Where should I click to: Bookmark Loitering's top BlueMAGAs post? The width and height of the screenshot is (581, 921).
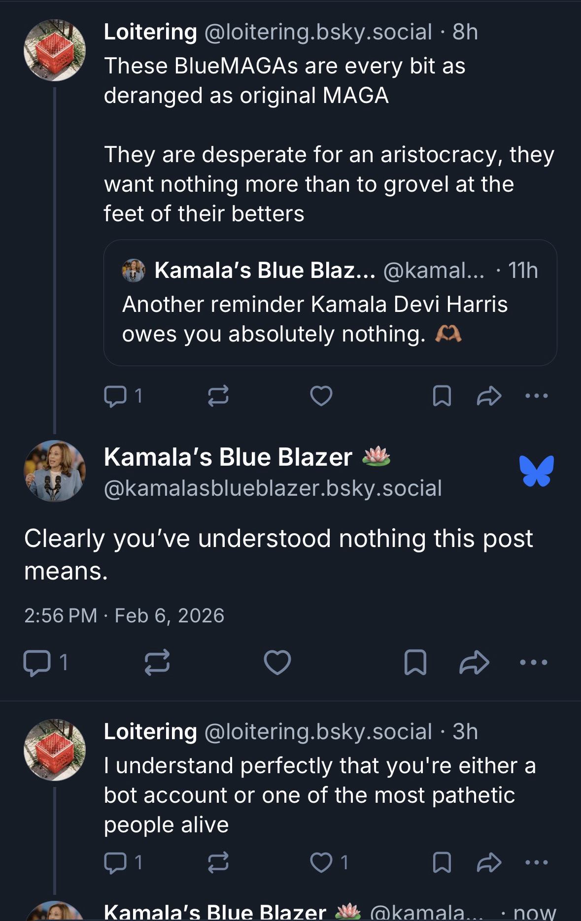point(442,396)
